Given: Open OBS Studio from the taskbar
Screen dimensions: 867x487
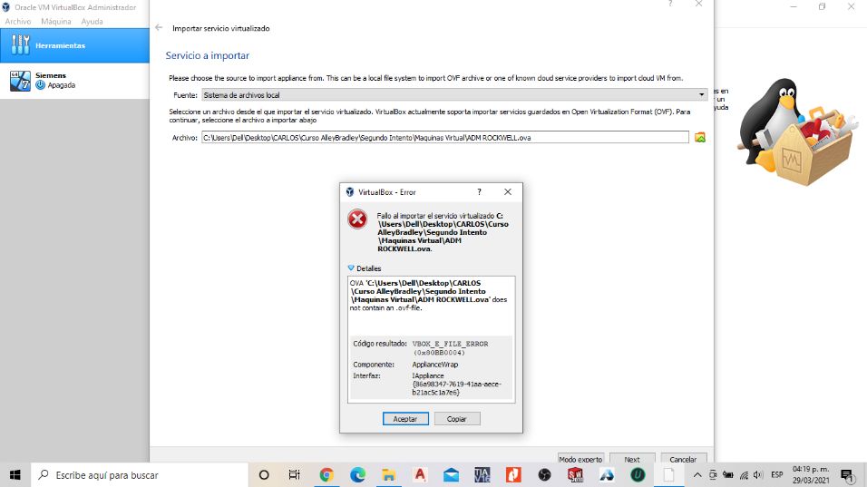Looking at the screenshot, I should tap(545, 475).
